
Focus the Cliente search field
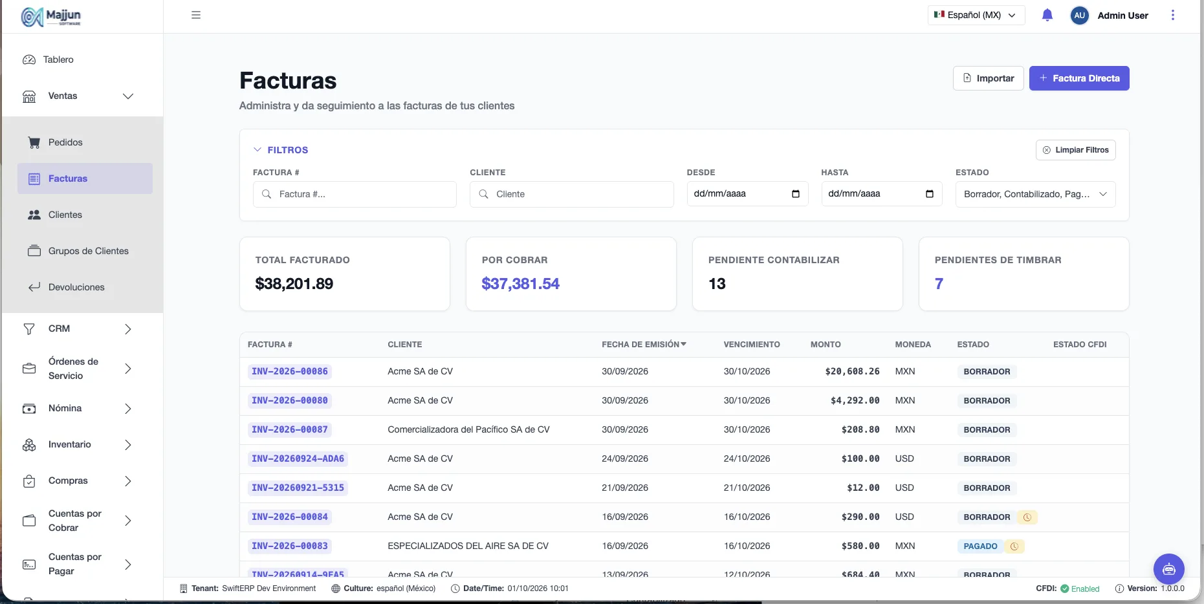(x=571, y=194)
